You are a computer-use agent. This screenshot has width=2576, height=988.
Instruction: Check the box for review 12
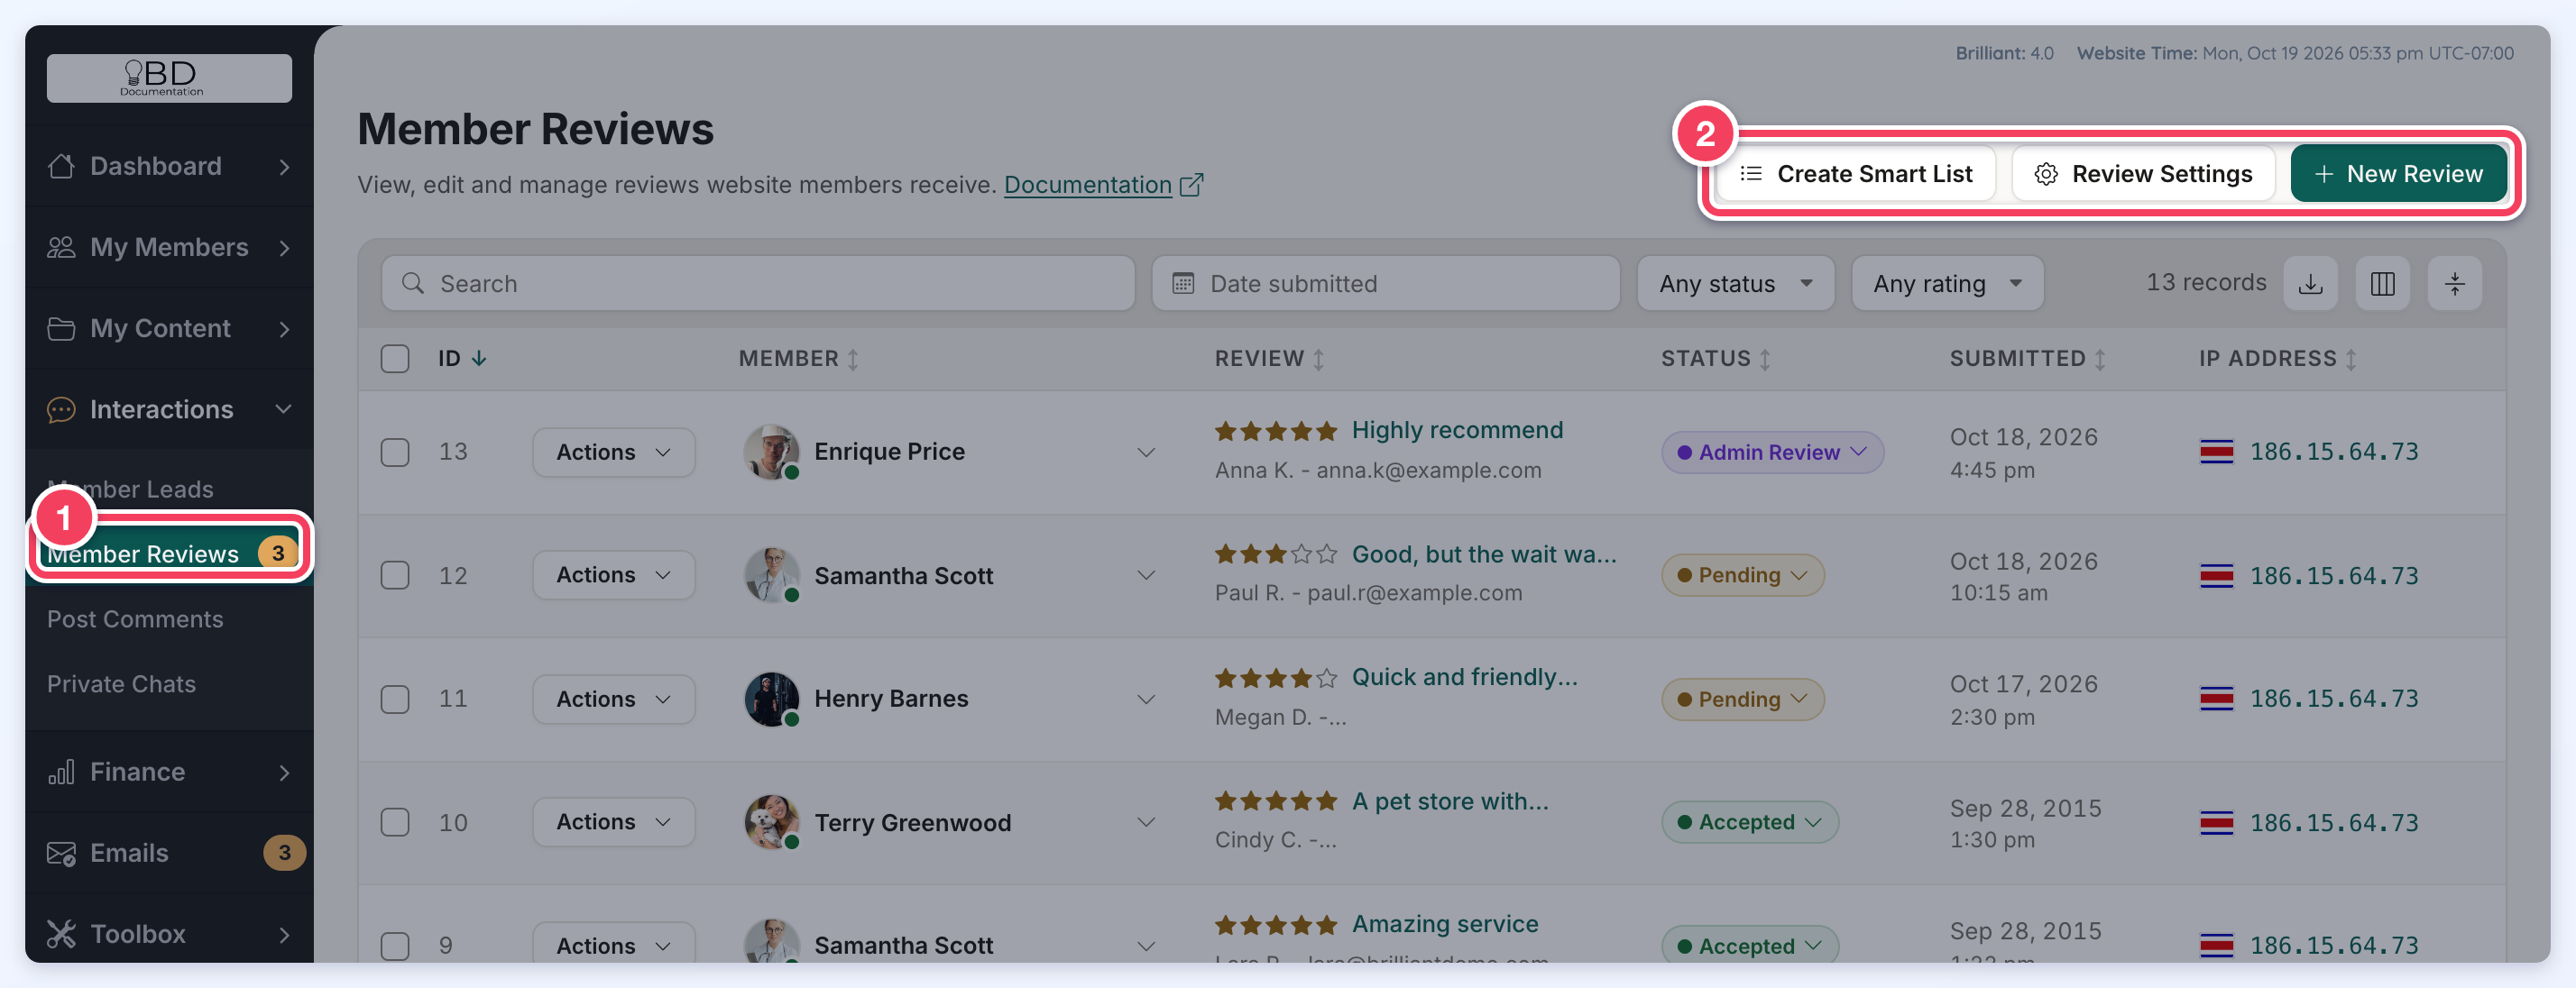point(395,575)
